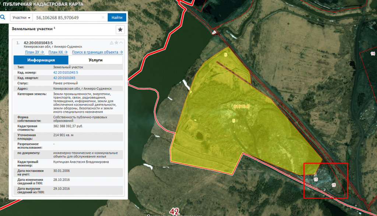This screenshot has width=377, height=216.
Task: Add parcel 42:20:0101043:5 to favorites star
Action: (x=116, y=43)
